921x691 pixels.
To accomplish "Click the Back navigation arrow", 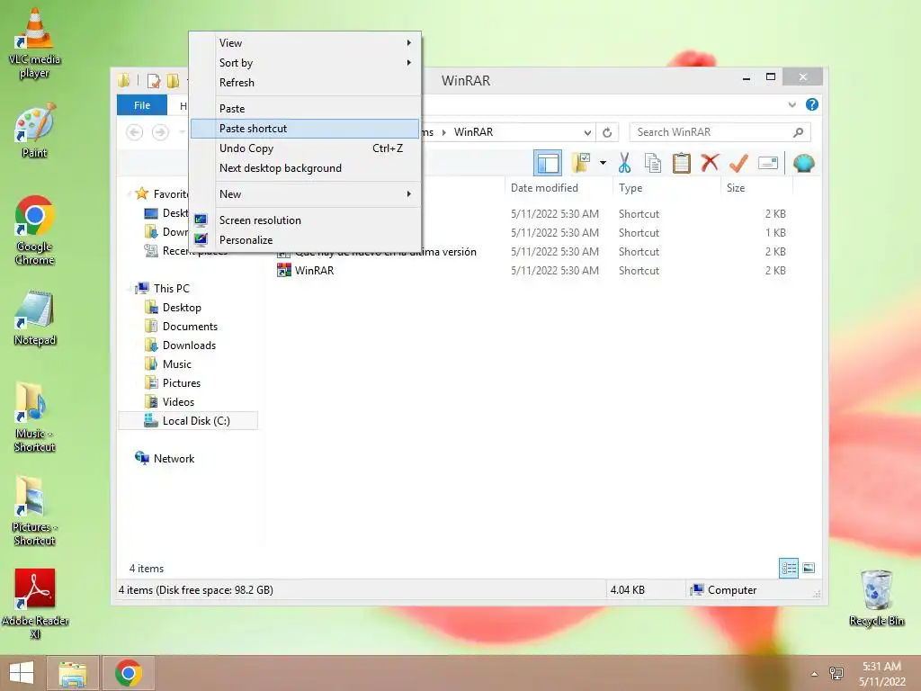I will coord(135,132).
